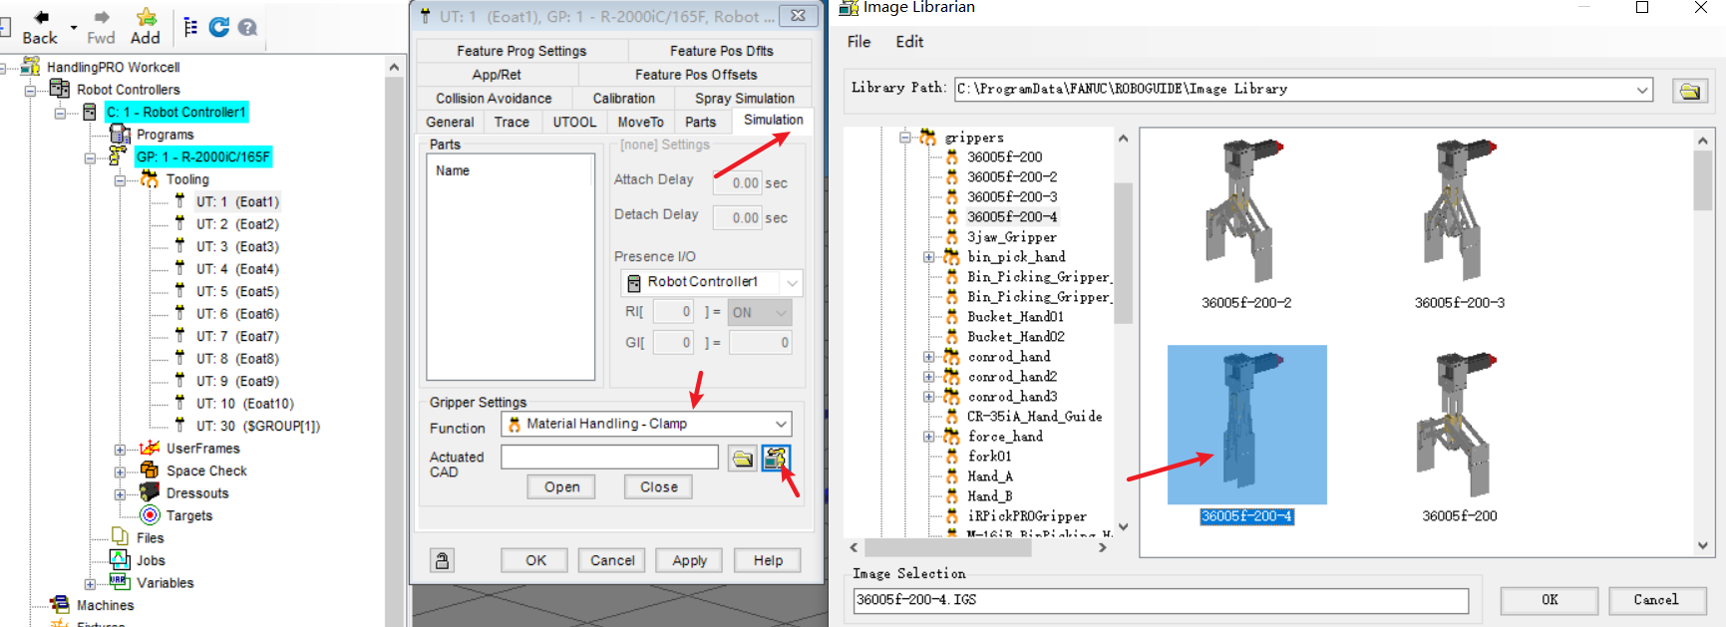The image size is (1726, 627).
Task: Click the Files tree item icon
Action: (120, 537)
